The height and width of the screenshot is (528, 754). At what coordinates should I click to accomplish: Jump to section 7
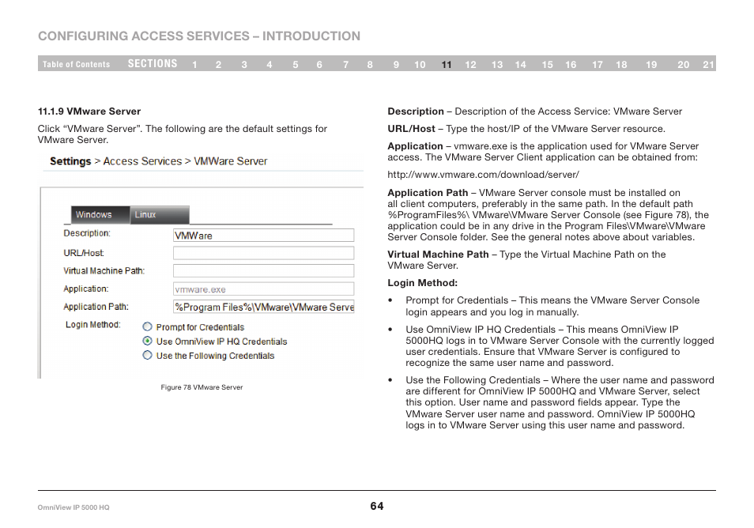(345, 65)
